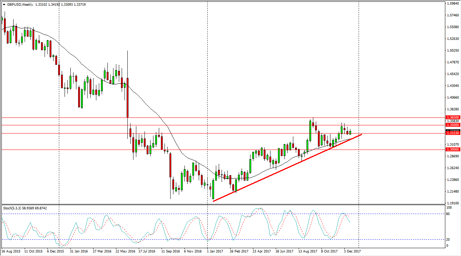The height and width of the screenshot is (256, 461).
Task: Click the dashed 80 level line in Stochastic
Action: (x=143, y=214)
